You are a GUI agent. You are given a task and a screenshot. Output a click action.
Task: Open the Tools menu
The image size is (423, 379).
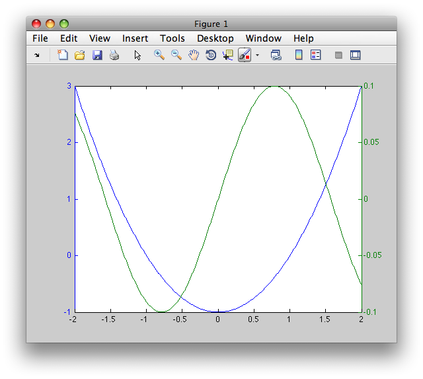pos(173,38)
